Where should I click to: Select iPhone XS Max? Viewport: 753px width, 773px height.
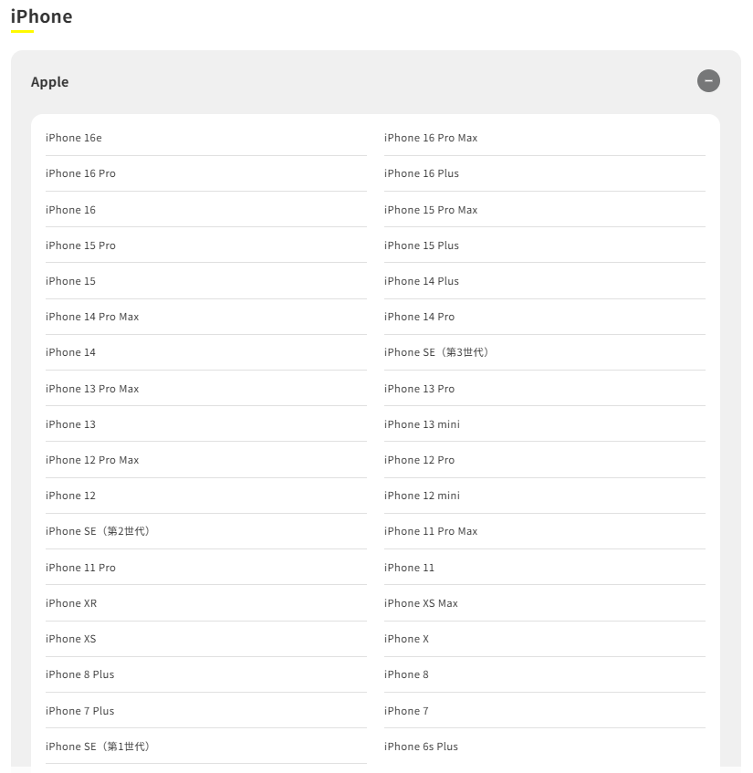coord(421,603)
